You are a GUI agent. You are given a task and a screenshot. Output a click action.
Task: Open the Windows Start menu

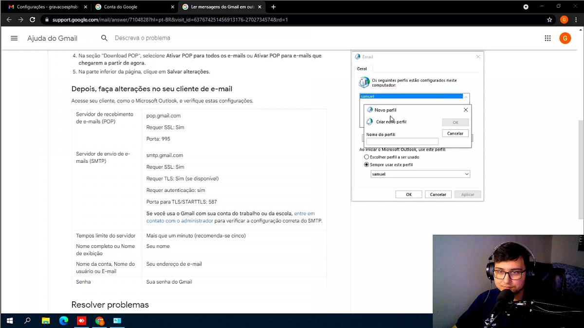[x=9, y=321]
